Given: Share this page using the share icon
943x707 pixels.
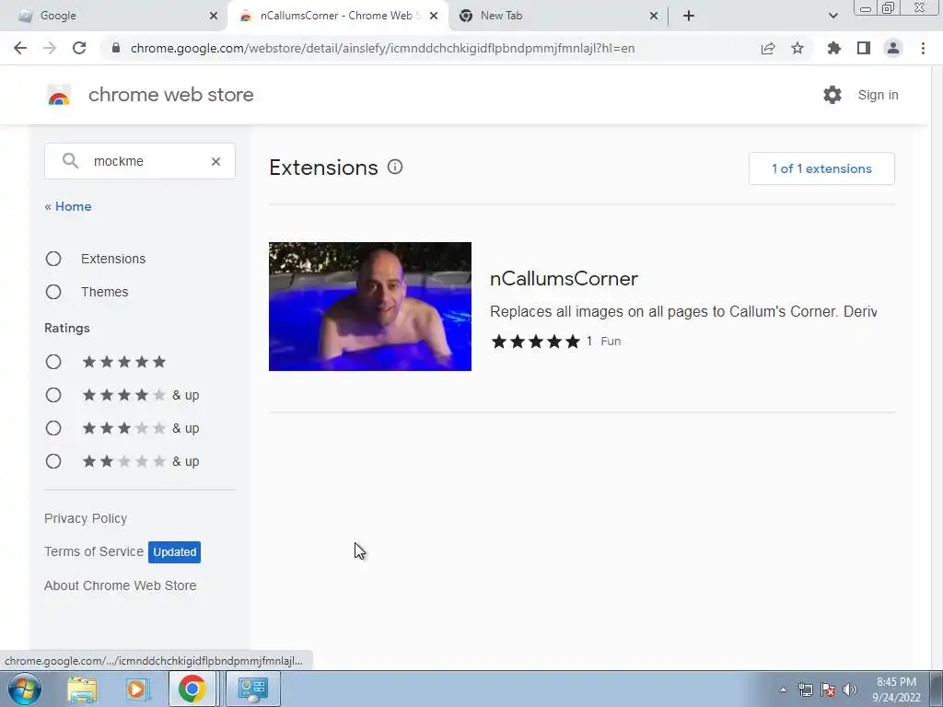Looking at the screenshot, I should [768, 48].
